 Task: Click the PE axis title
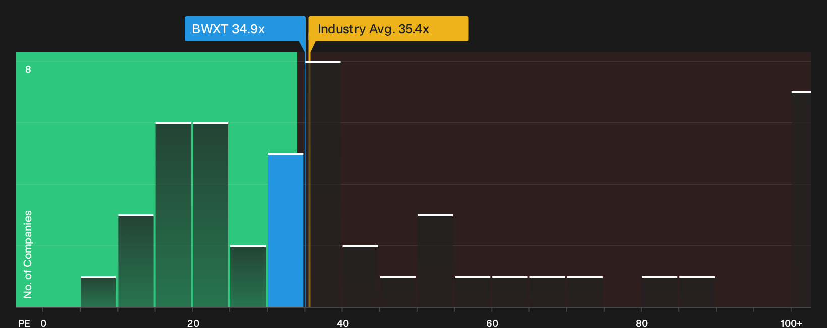click(x=24, y=323)
